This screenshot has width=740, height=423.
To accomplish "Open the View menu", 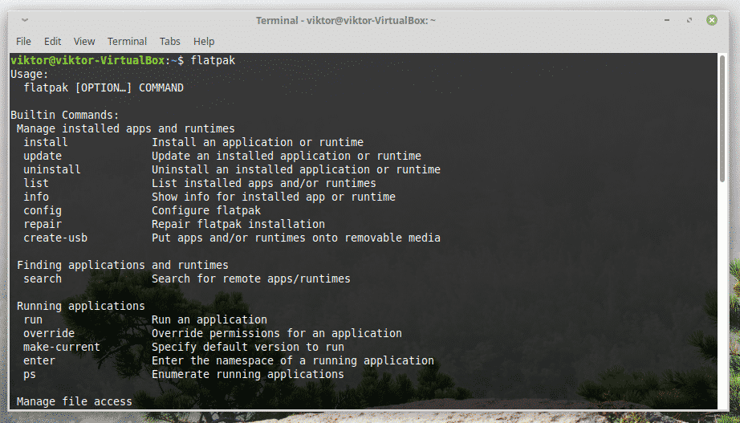I will (x=84, y=42).
